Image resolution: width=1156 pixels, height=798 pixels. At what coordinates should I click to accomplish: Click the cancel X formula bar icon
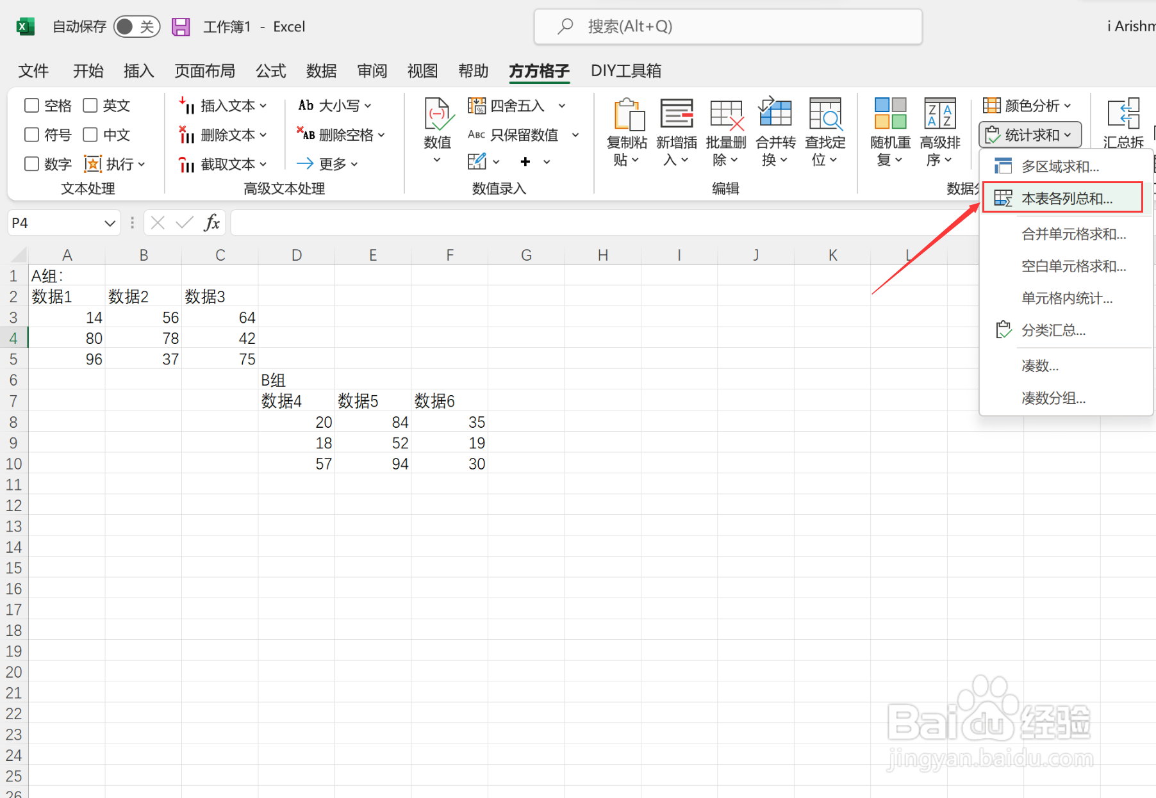click(x=158, y=223)
